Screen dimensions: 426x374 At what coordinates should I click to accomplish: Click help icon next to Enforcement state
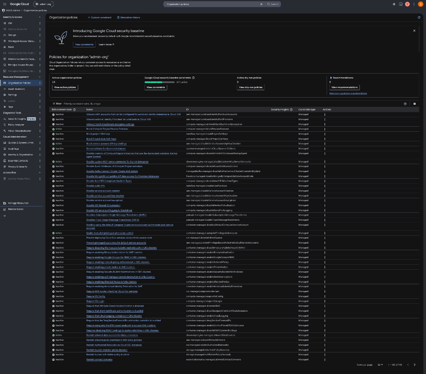tap(74, 110)
